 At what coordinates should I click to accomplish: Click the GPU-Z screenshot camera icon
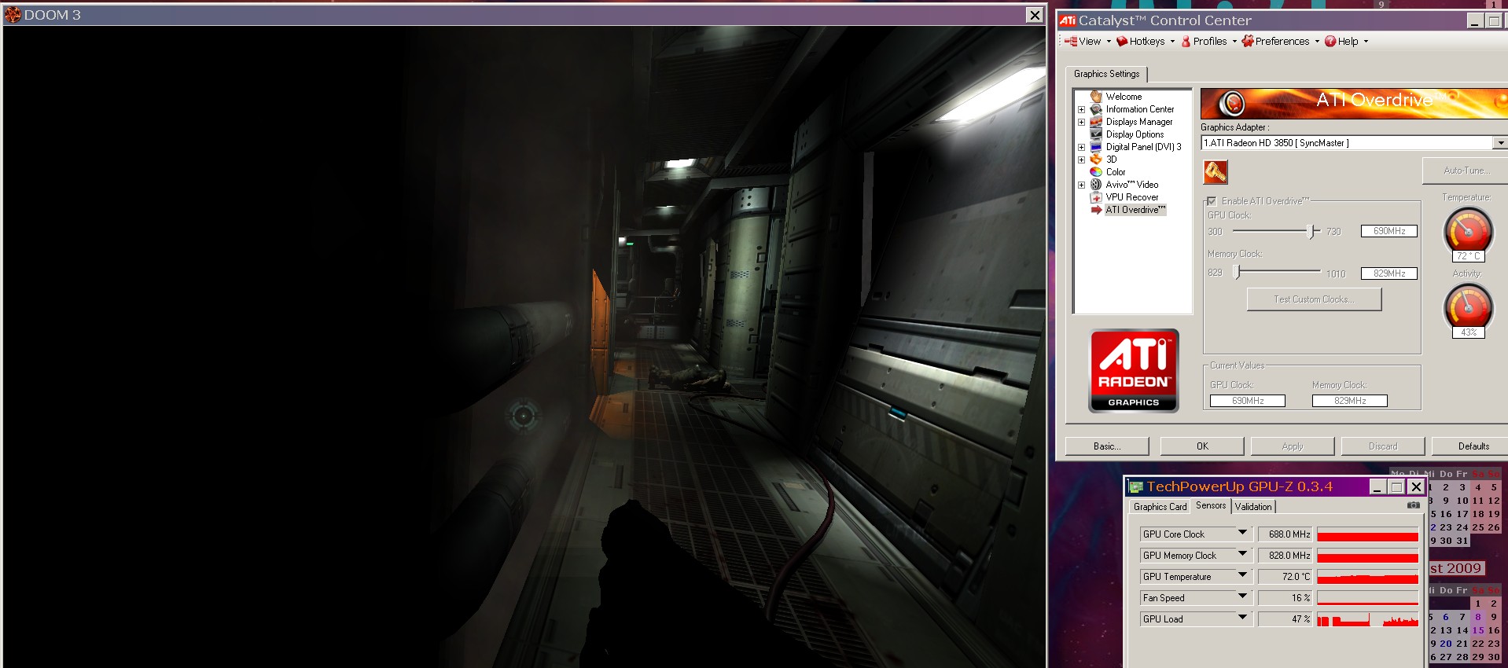tap(1413, 505)
